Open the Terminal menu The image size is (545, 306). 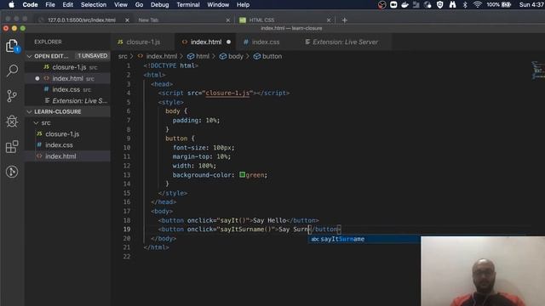click(x=188, y=5)
